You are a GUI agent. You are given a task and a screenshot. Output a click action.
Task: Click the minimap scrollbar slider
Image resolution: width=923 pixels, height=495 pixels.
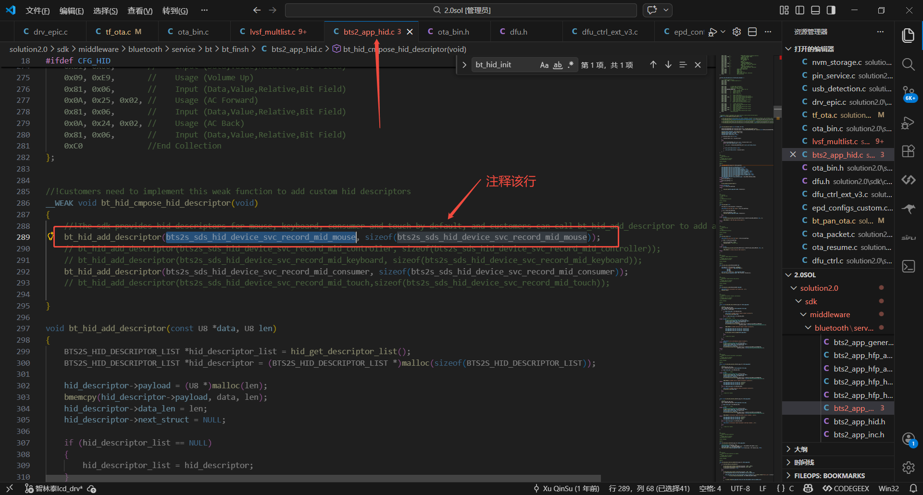click(777, 111)
